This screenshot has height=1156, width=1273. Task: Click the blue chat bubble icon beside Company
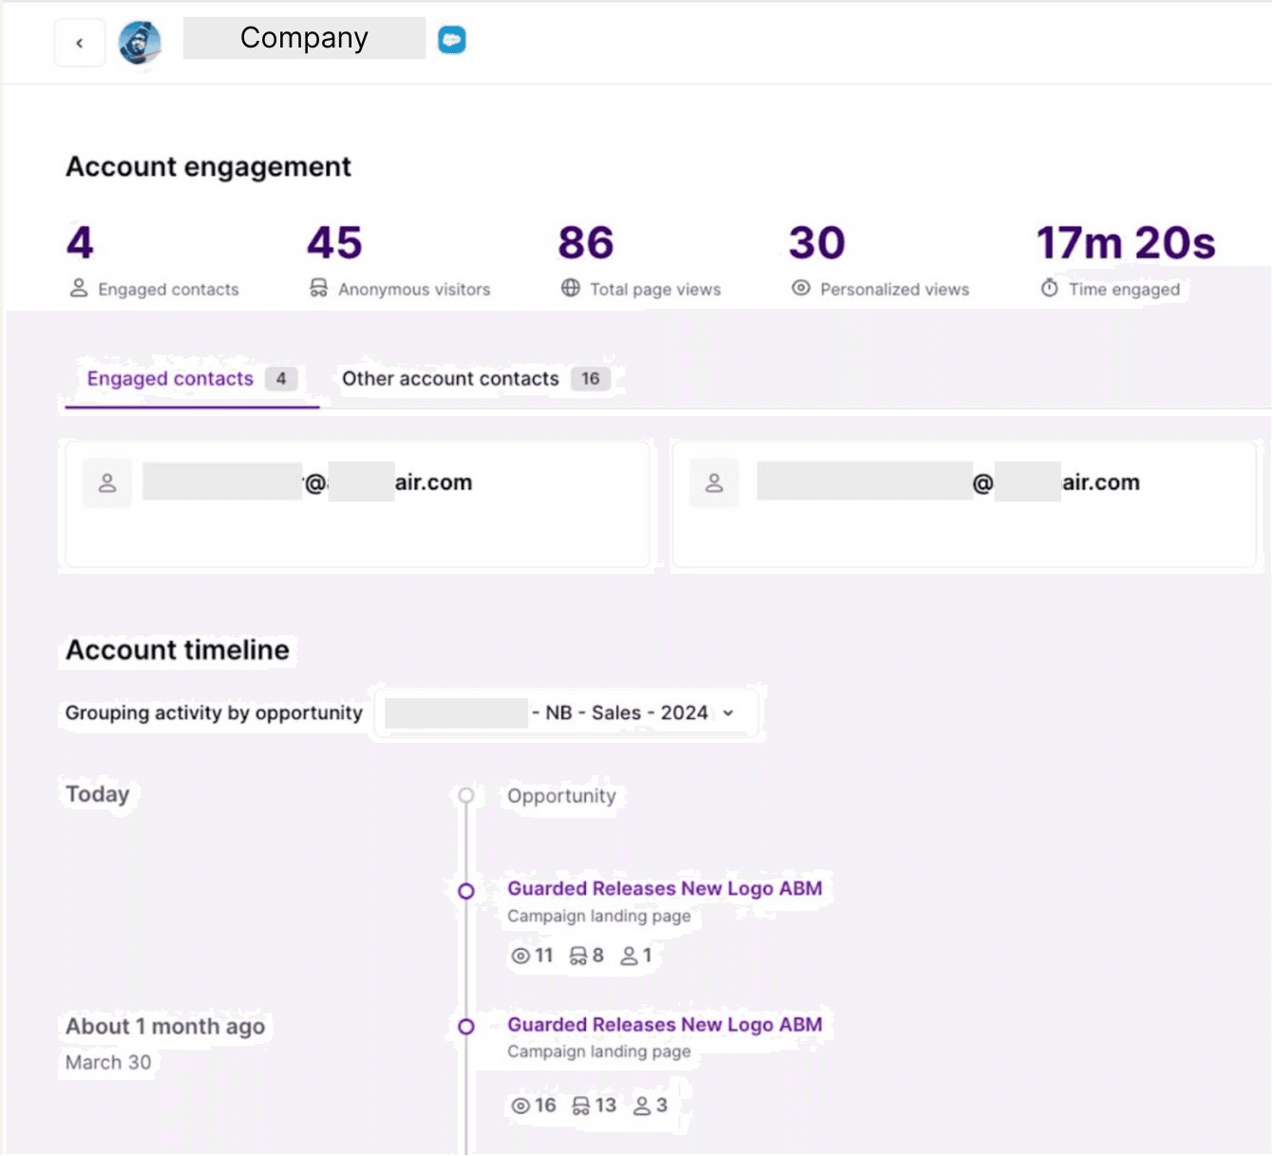[x=452, y=39]
